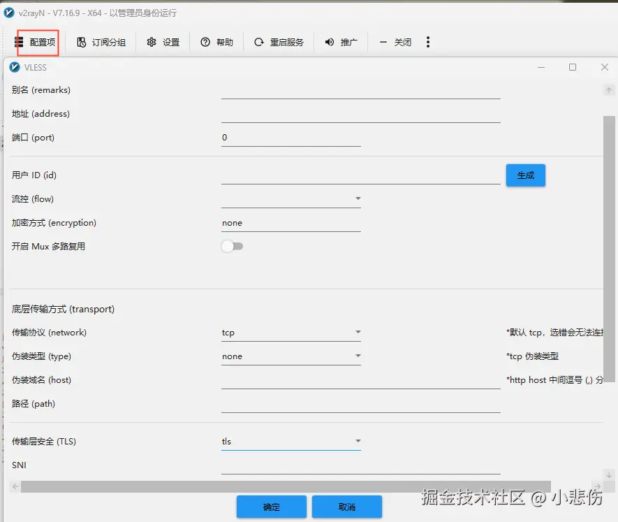
Task: Close the VLESS dialog window
Action: pos(605,68)
